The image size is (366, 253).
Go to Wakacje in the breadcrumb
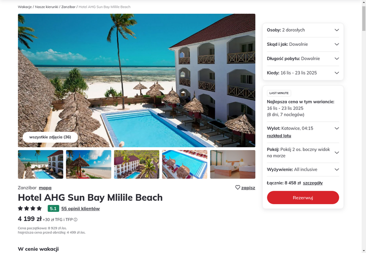[x=25, y=7]
